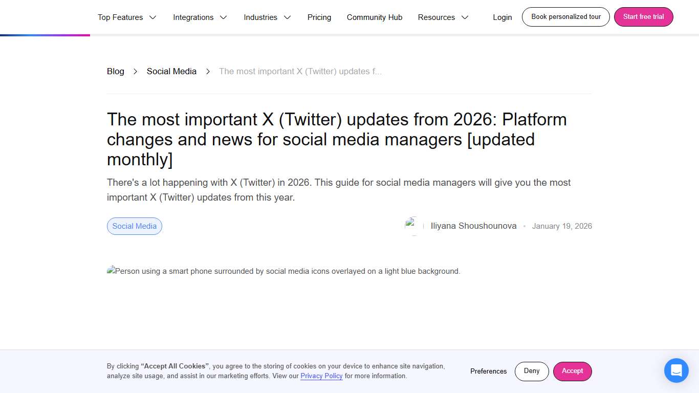699x393 pixels.
Task: Open cookie Preferences
Action: [488, 371]
